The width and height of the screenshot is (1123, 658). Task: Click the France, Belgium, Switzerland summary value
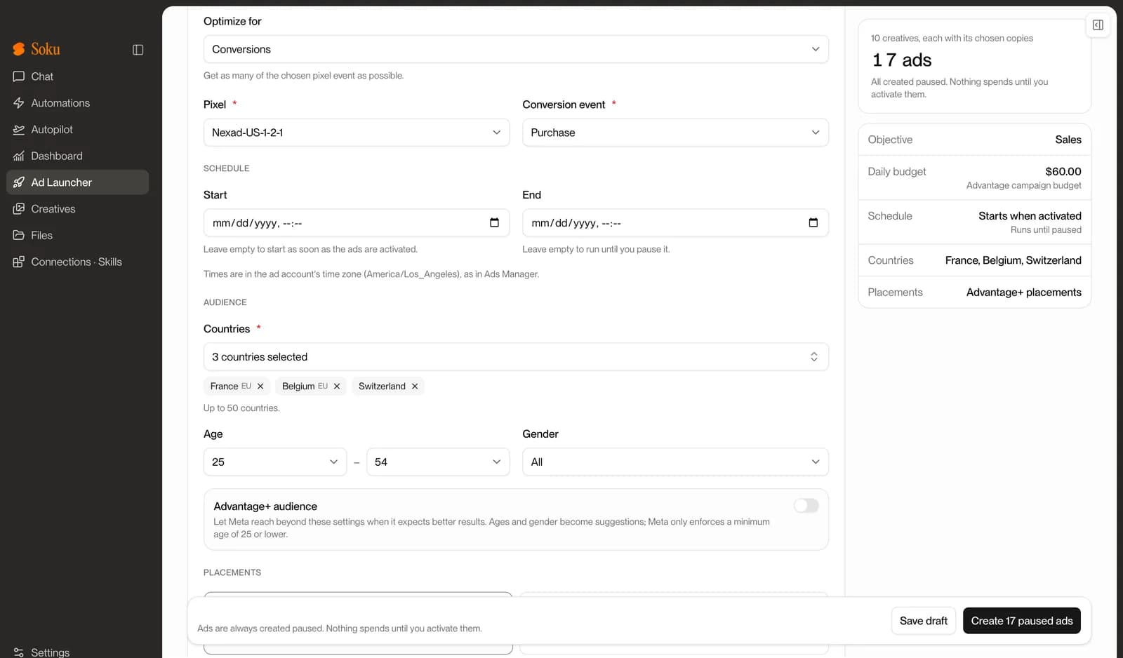[x=1014, y=260]
